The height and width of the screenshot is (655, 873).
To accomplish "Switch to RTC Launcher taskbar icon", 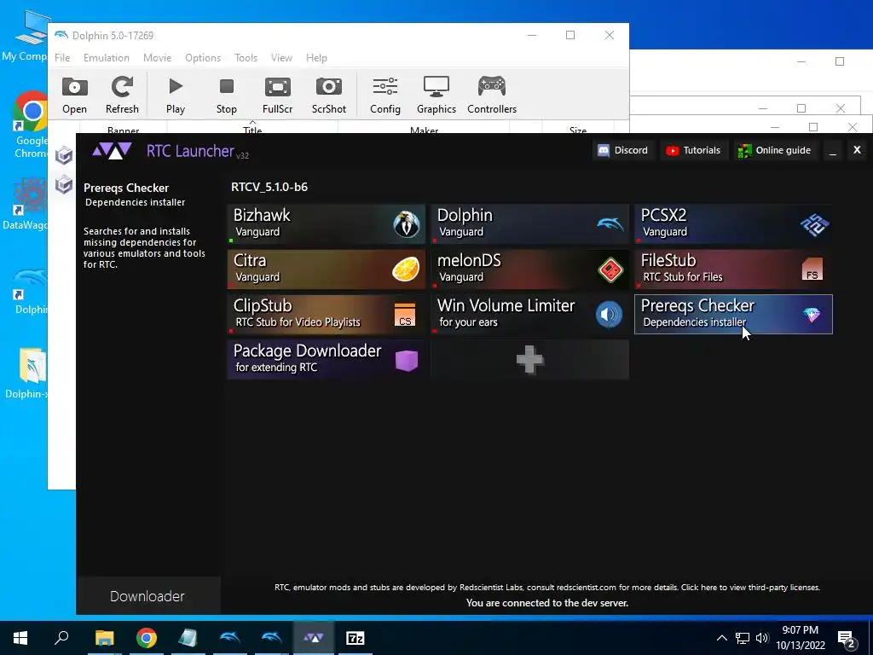I will click(x=314, y=638).
